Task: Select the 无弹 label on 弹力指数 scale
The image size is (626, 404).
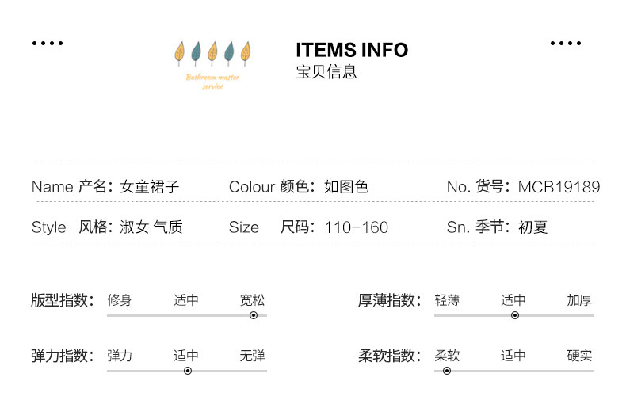Action: [253, 356]
